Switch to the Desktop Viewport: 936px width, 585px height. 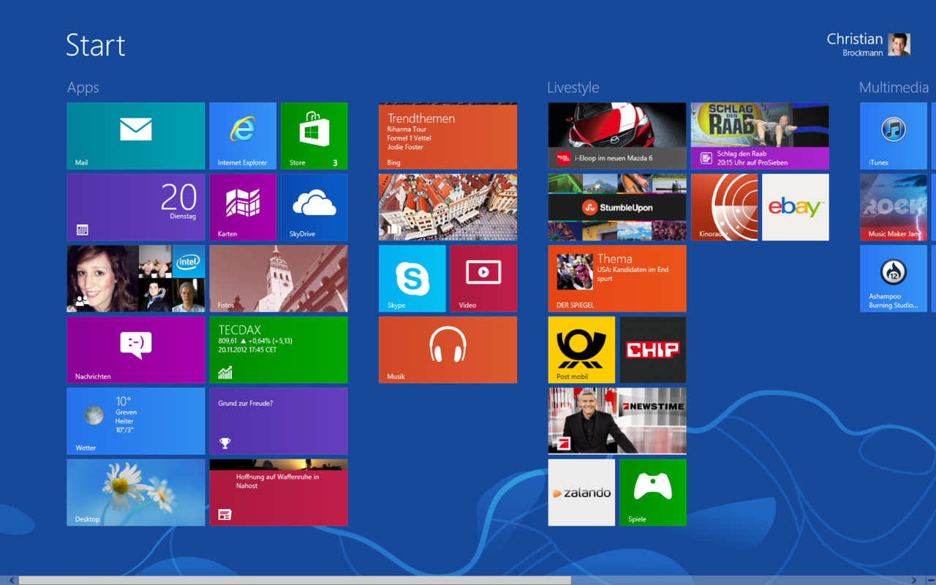[x=135, y=492]
